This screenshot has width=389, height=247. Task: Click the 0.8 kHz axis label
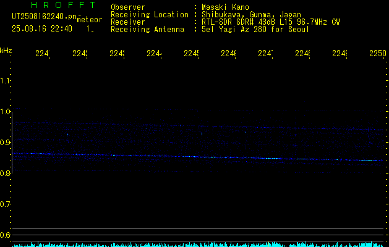click(5, 173)
